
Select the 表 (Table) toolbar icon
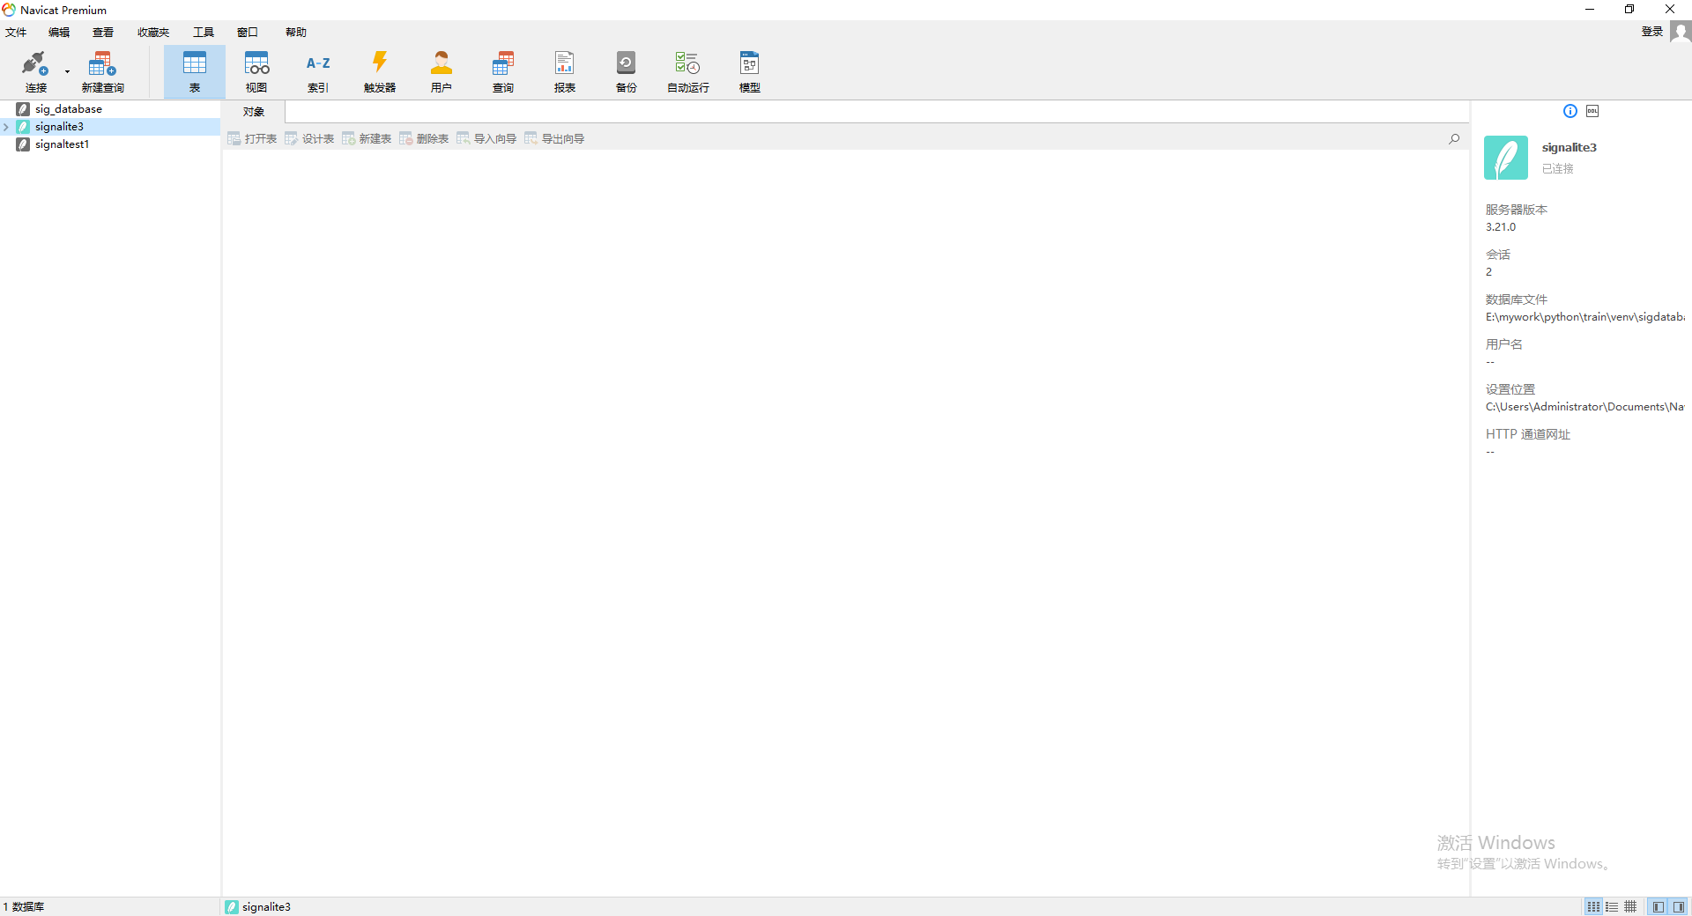[195, 71]
